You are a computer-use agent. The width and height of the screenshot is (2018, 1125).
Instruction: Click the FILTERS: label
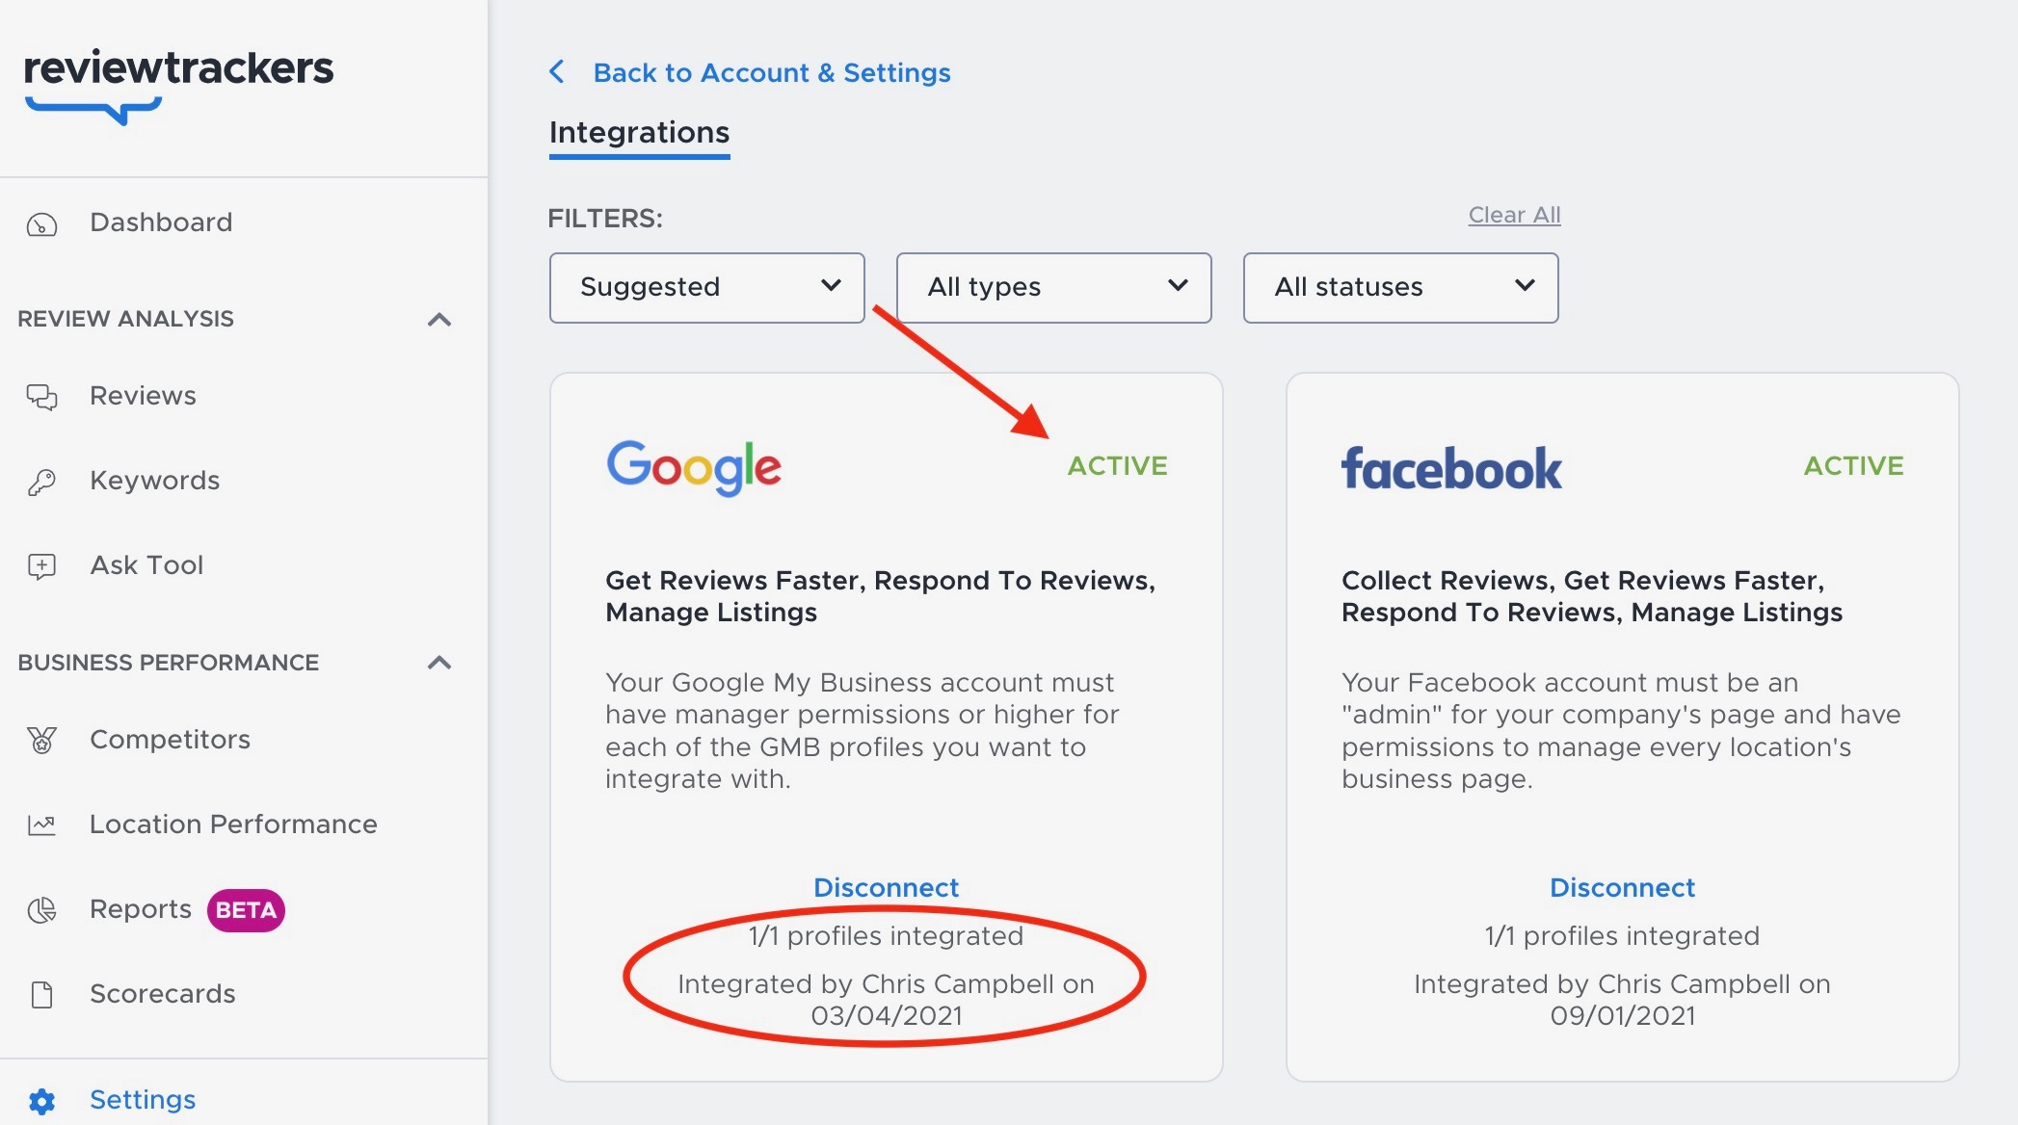[605, 219]
